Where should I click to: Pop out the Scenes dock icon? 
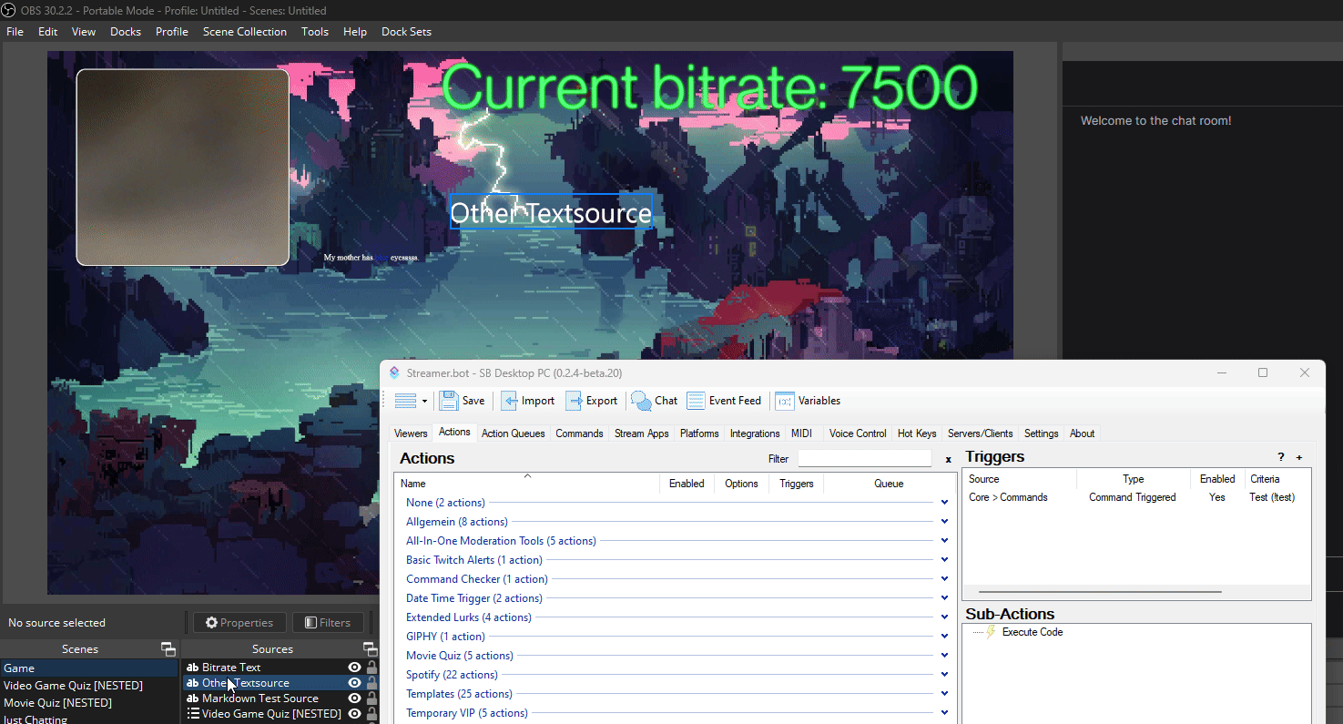(x=168, y=649)
